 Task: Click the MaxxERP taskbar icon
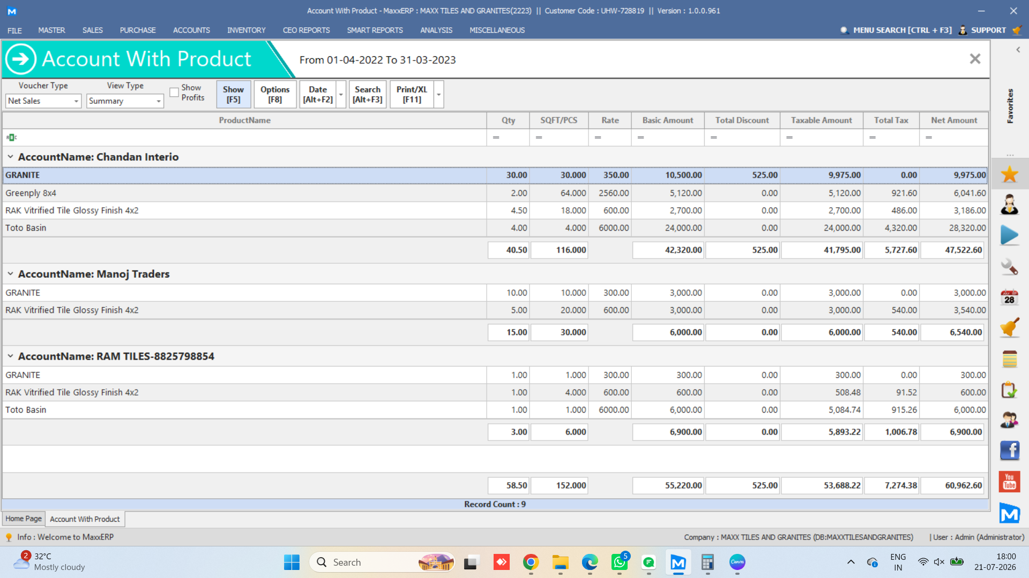678,562
